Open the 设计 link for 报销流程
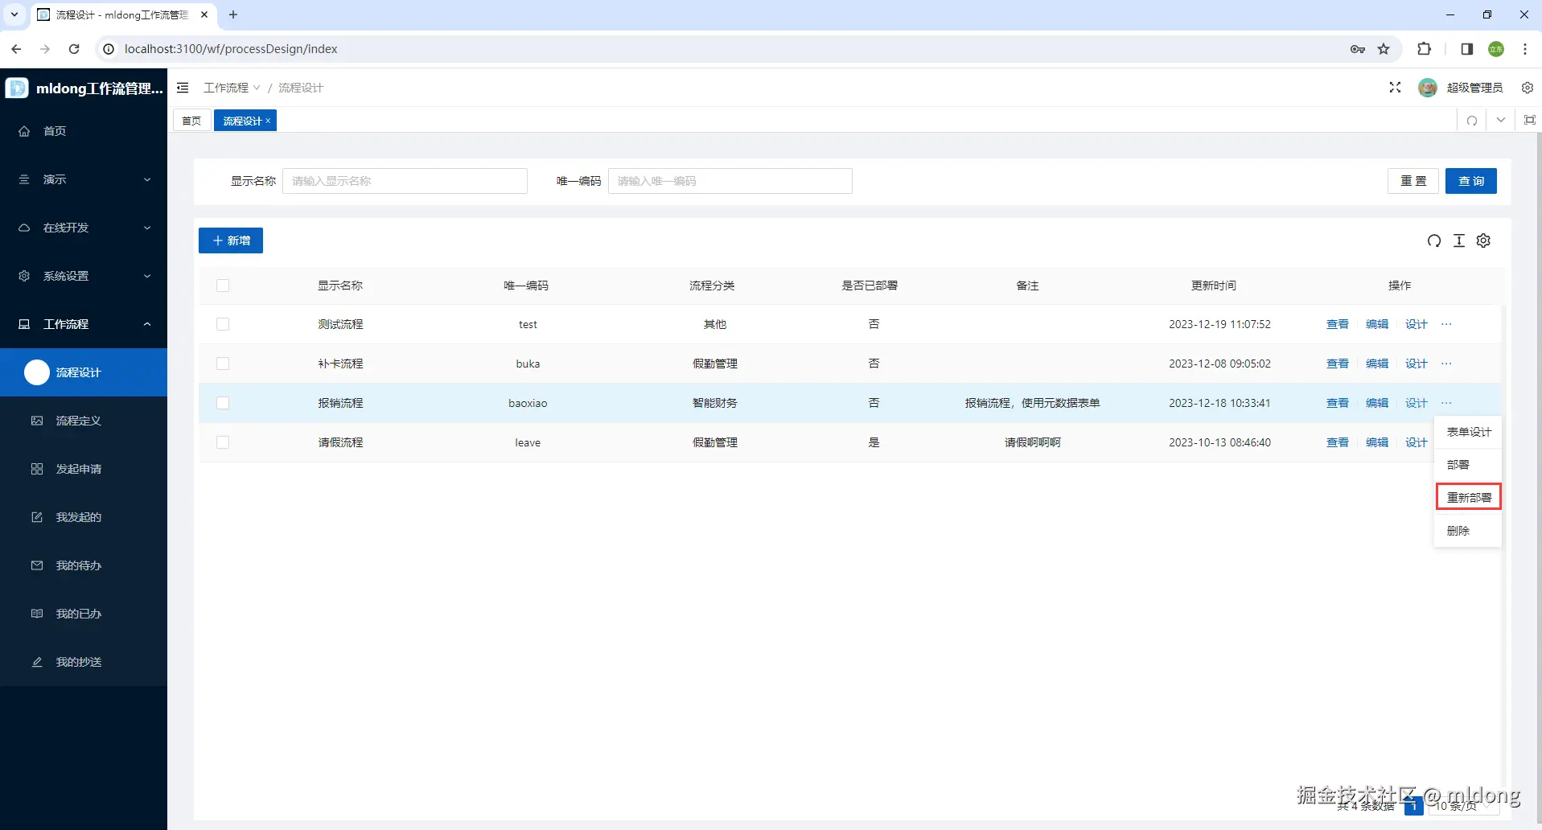The image size is (1542, 830). point(1416,403)
